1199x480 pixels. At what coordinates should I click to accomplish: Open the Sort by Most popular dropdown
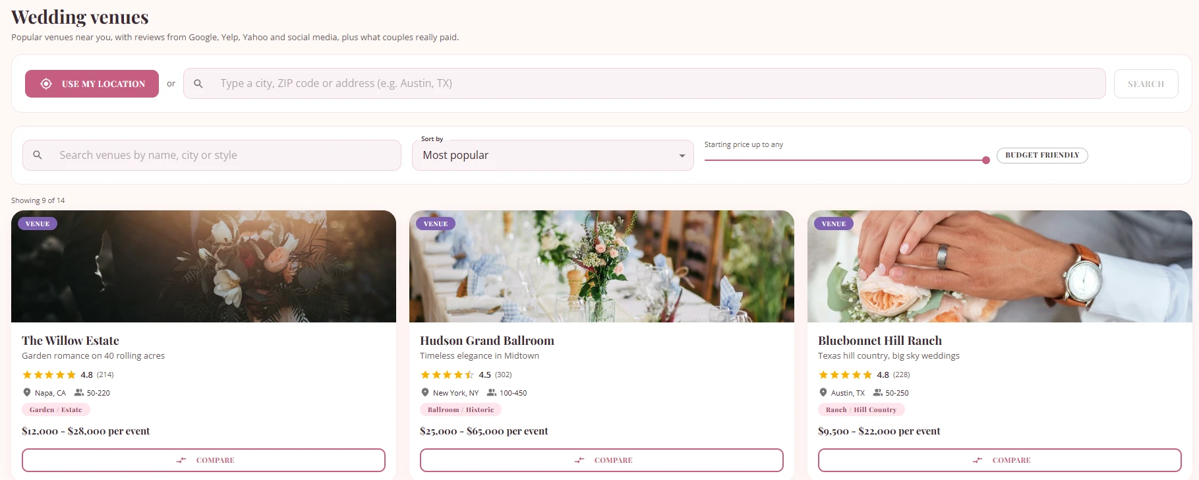coord(552,155)
